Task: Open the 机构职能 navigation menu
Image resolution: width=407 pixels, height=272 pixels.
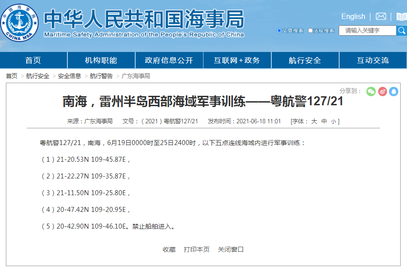Action: [101, 61]
